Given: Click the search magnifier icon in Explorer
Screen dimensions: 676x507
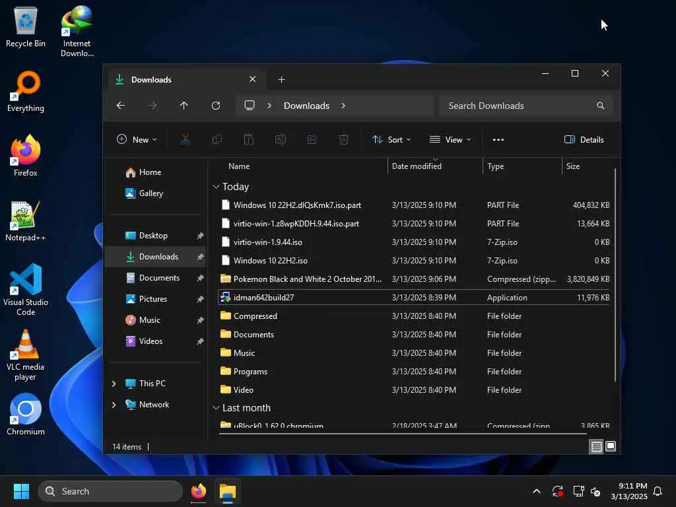Looking at the screenshot, I should tap(601, 106).
